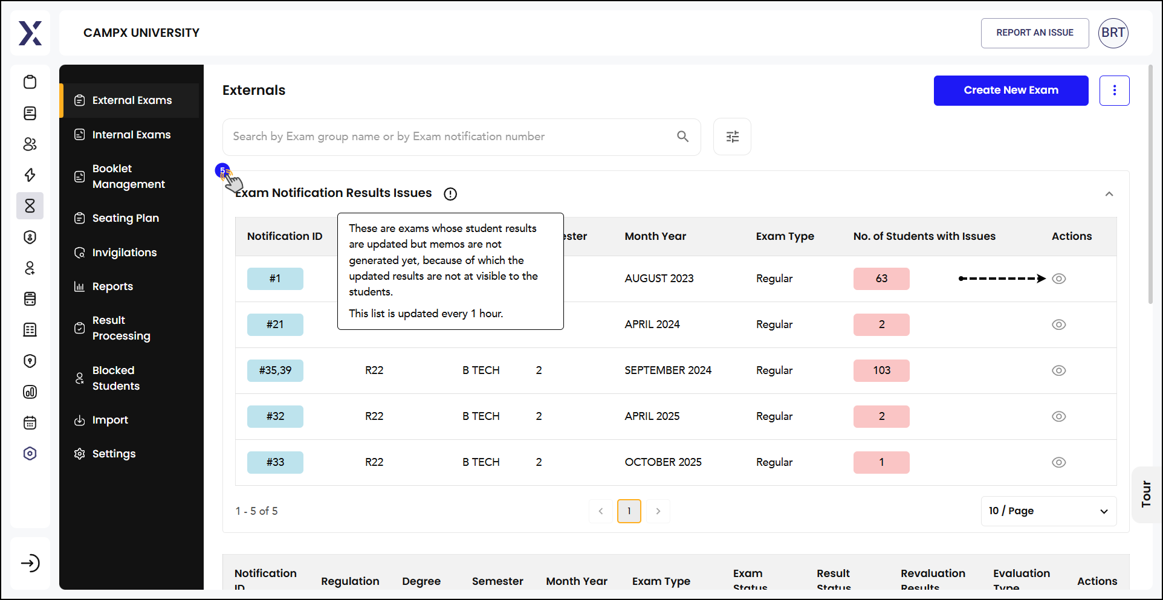View details for notification #35,39 eye icon
Image resolution: width=1163 pixels, height=600 pixels.
click(x=1058, y=370)
